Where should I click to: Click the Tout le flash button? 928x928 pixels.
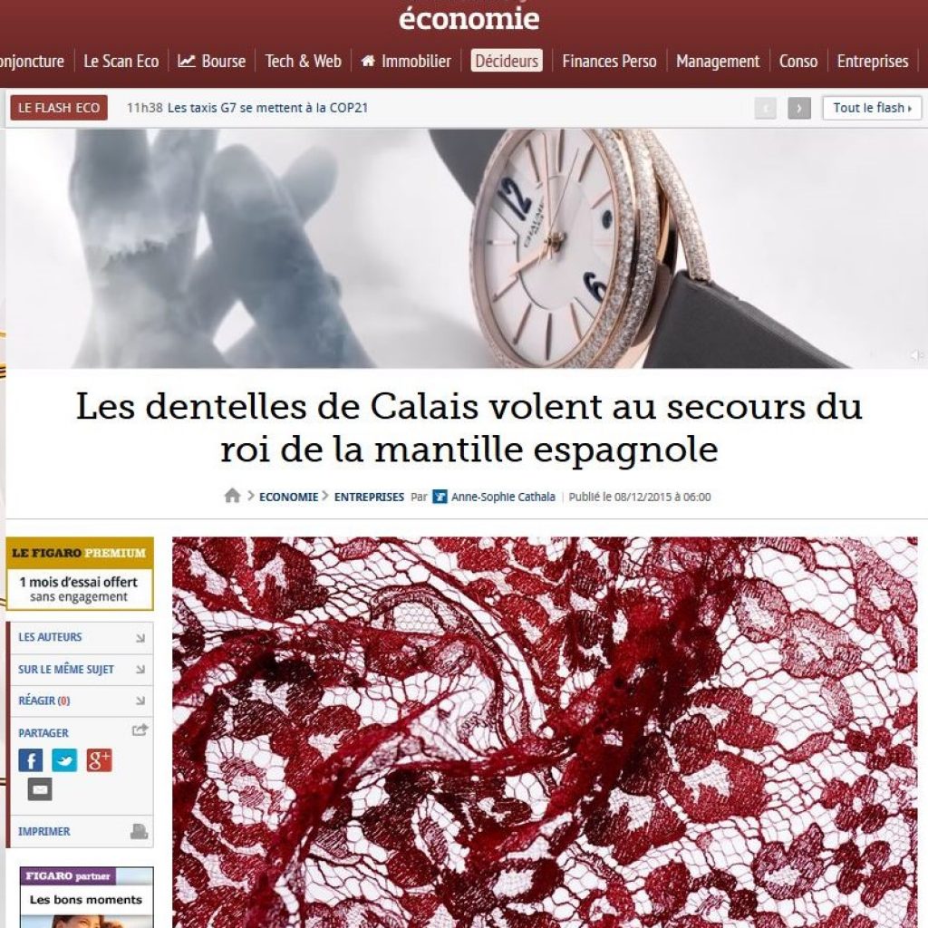872,109
